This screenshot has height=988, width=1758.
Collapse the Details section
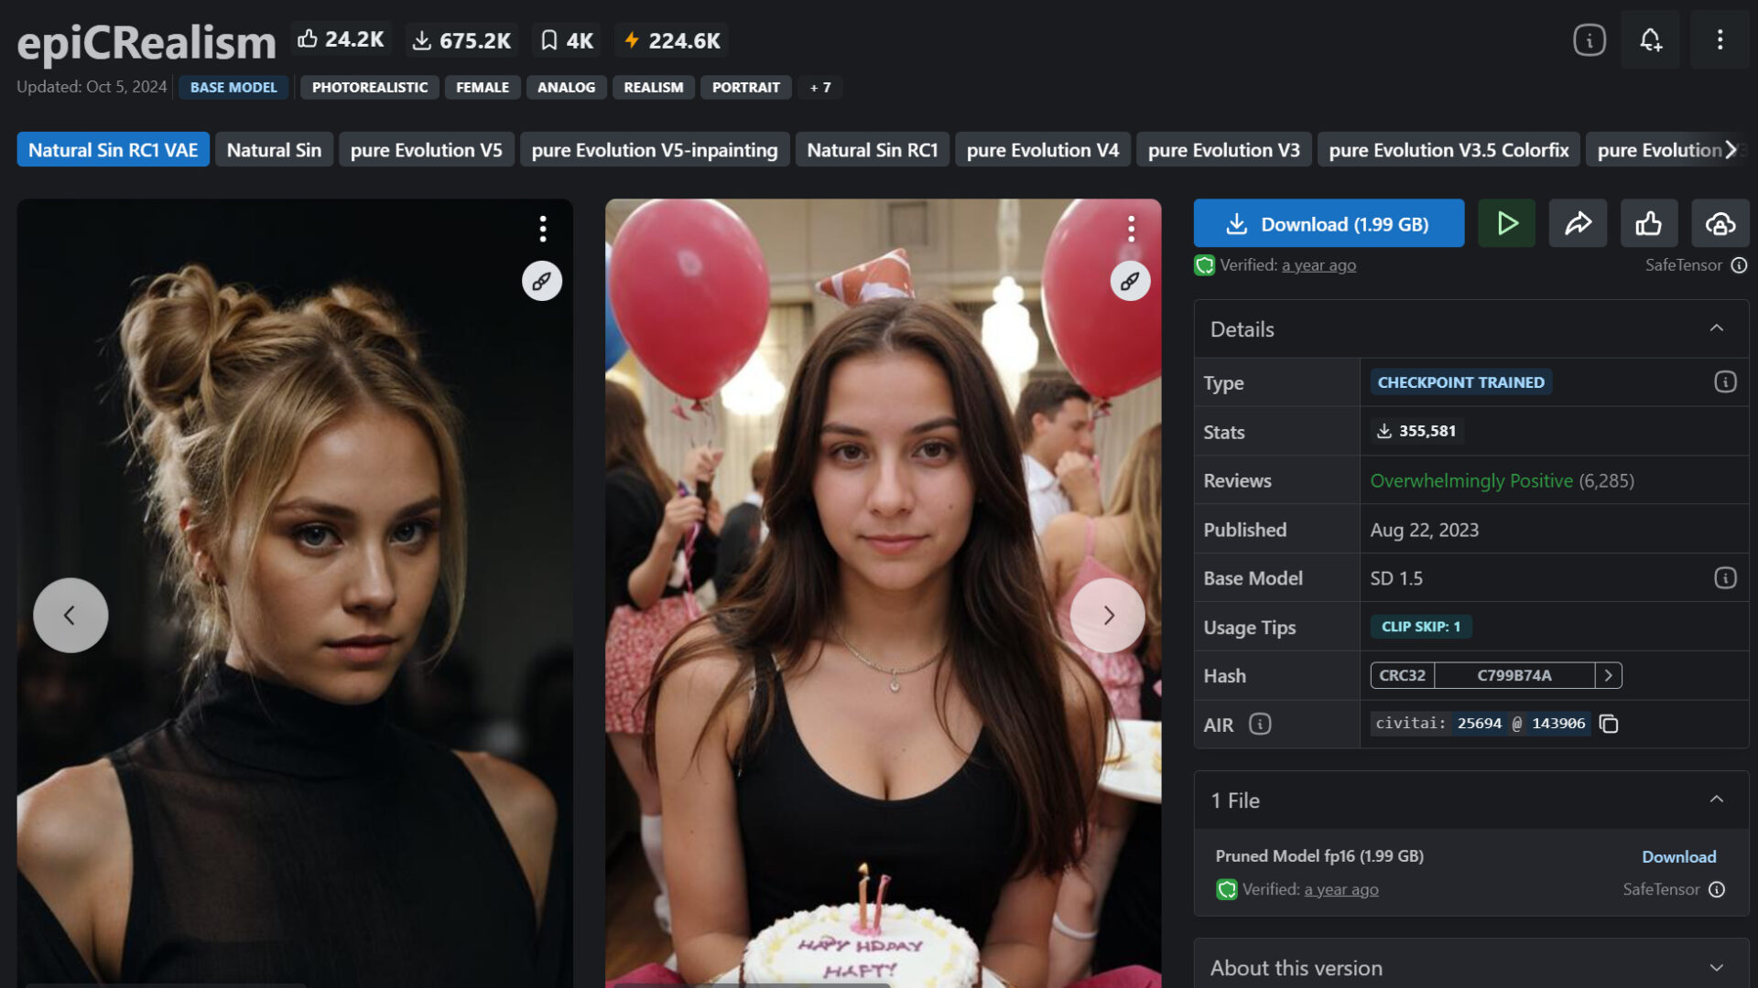(1716, 328)
